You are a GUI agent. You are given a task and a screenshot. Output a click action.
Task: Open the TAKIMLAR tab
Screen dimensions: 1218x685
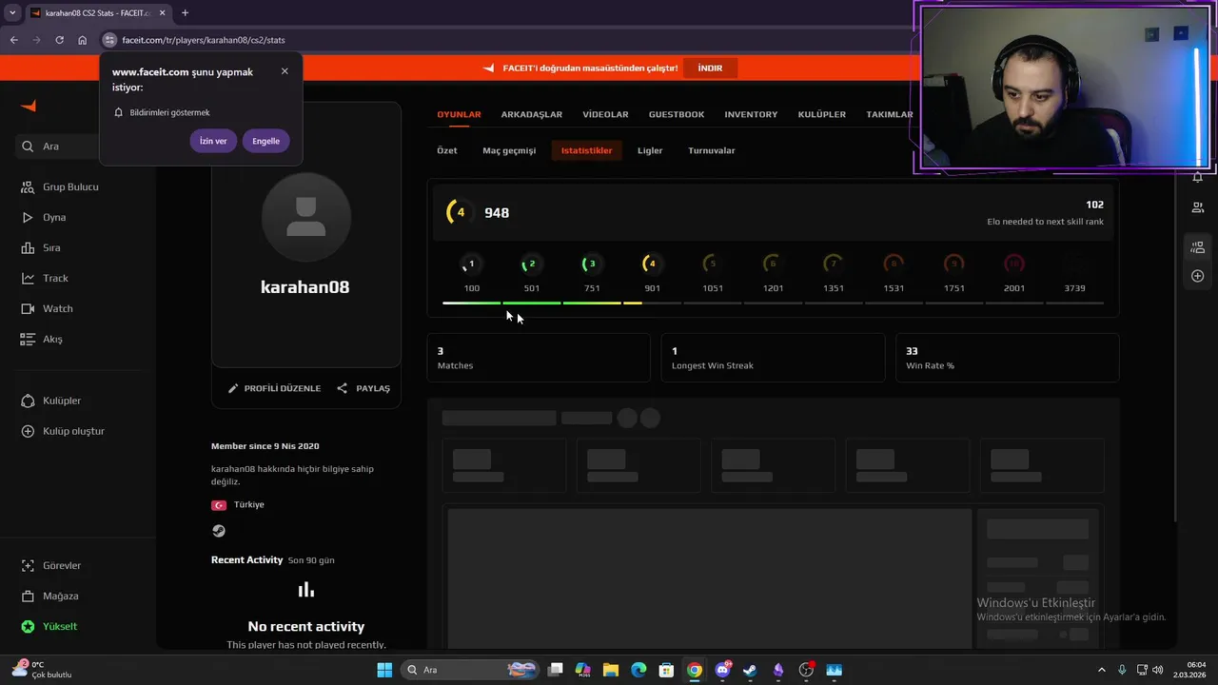[x=890, y=114]
